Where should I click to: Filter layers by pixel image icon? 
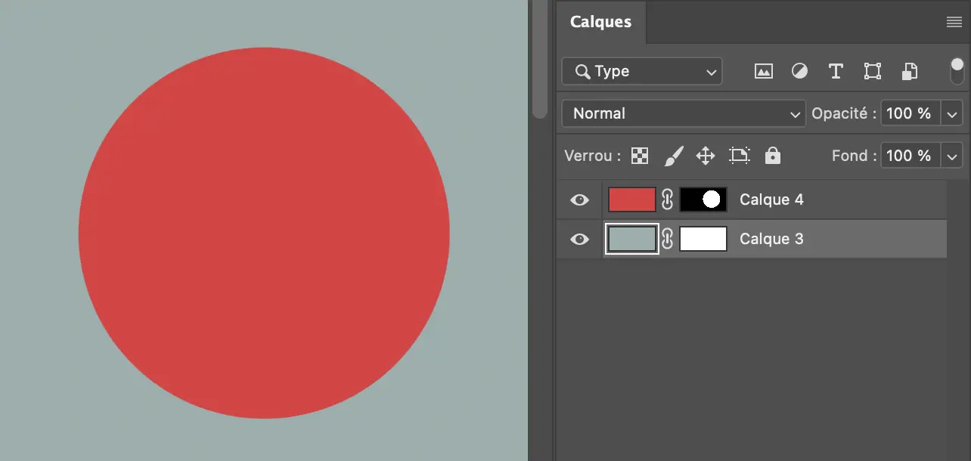click(x=764, y=71)
